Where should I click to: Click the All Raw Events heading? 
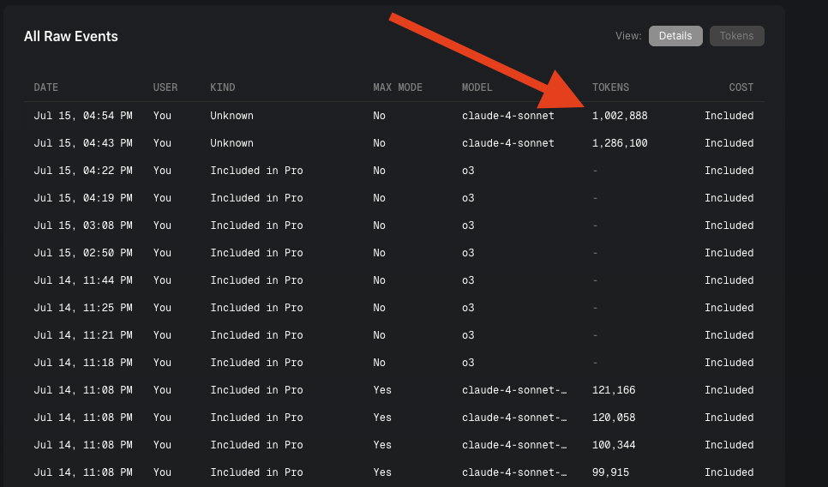(71, 37)
